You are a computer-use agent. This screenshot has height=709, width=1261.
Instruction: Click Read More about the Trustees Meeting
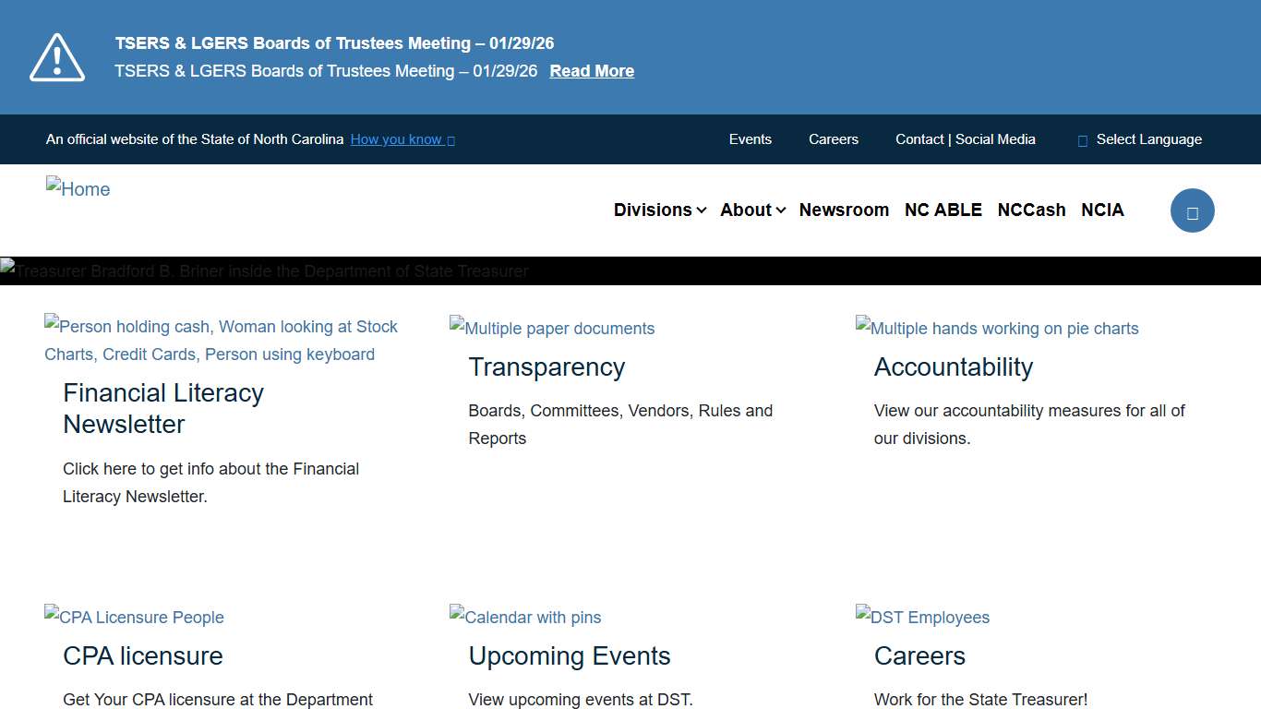coord(592,70)
